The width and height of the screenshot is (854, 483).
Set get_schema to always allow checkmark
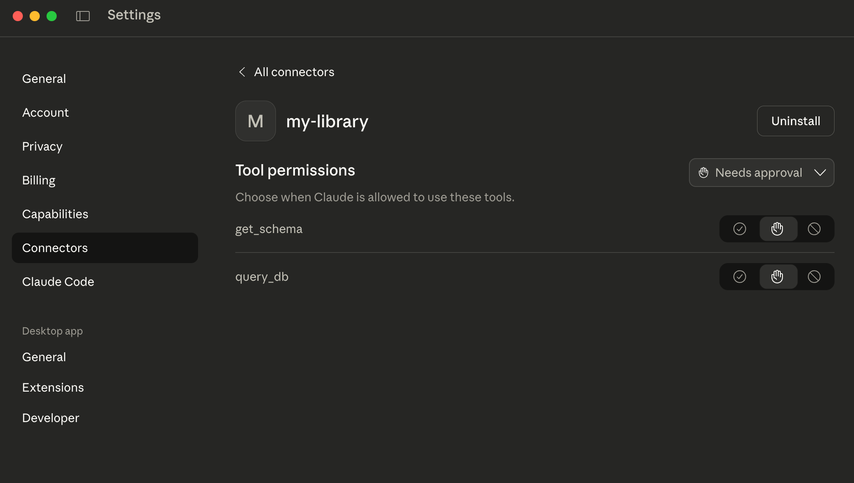739,229
